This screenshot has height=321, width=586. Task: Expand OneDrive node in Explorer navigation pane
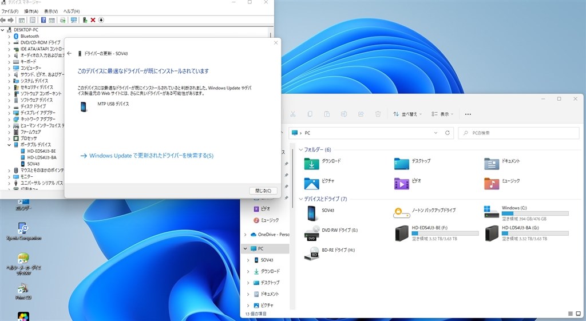pyautogui.click(x=246, y=235)
